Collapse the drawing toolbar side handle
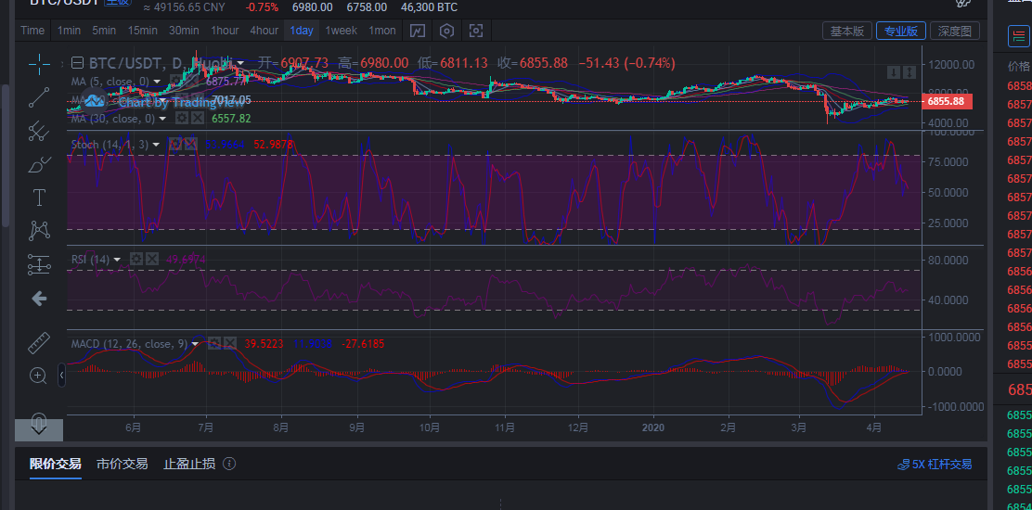 click(x=61, y=375)
